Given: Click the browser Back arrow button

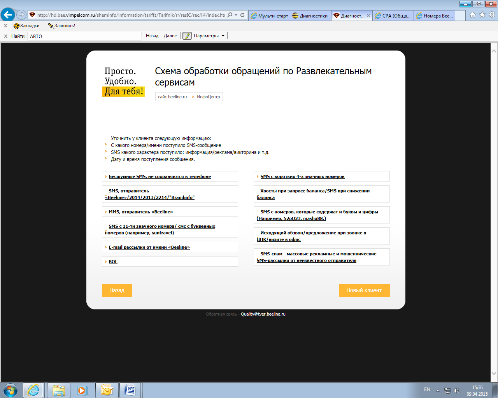Looking at the screenshot, I should click(x=8, y=15).
